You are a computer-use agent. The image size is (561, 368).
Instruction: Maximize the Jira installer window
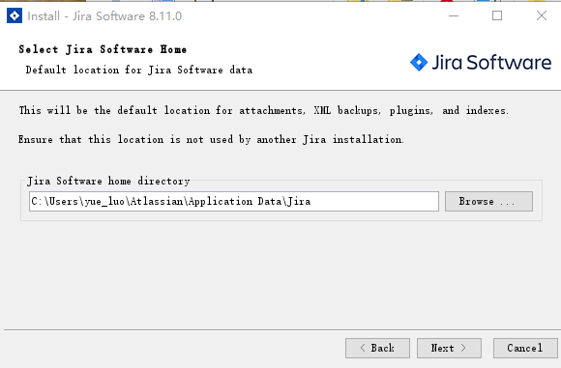coord(497,15)
